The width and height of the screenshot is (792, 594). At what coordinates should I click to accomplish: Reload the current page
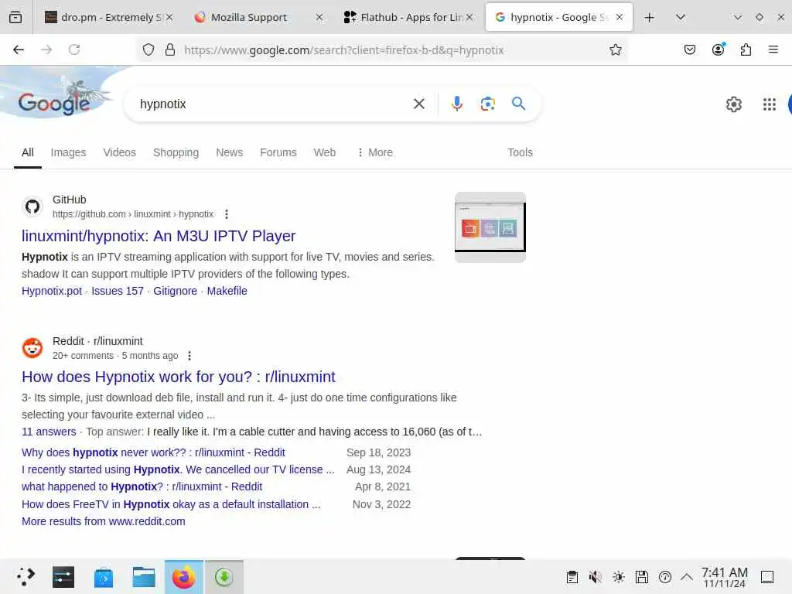(74, 49)
